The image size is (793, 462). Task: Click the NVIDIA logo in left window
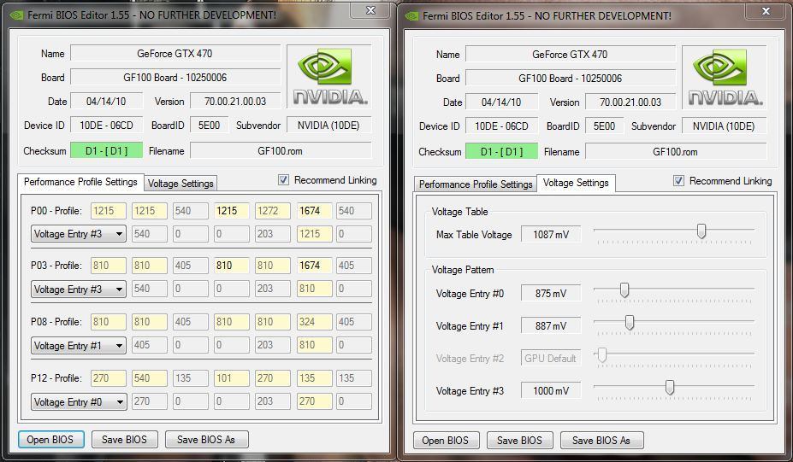click(x=329, y=76)
